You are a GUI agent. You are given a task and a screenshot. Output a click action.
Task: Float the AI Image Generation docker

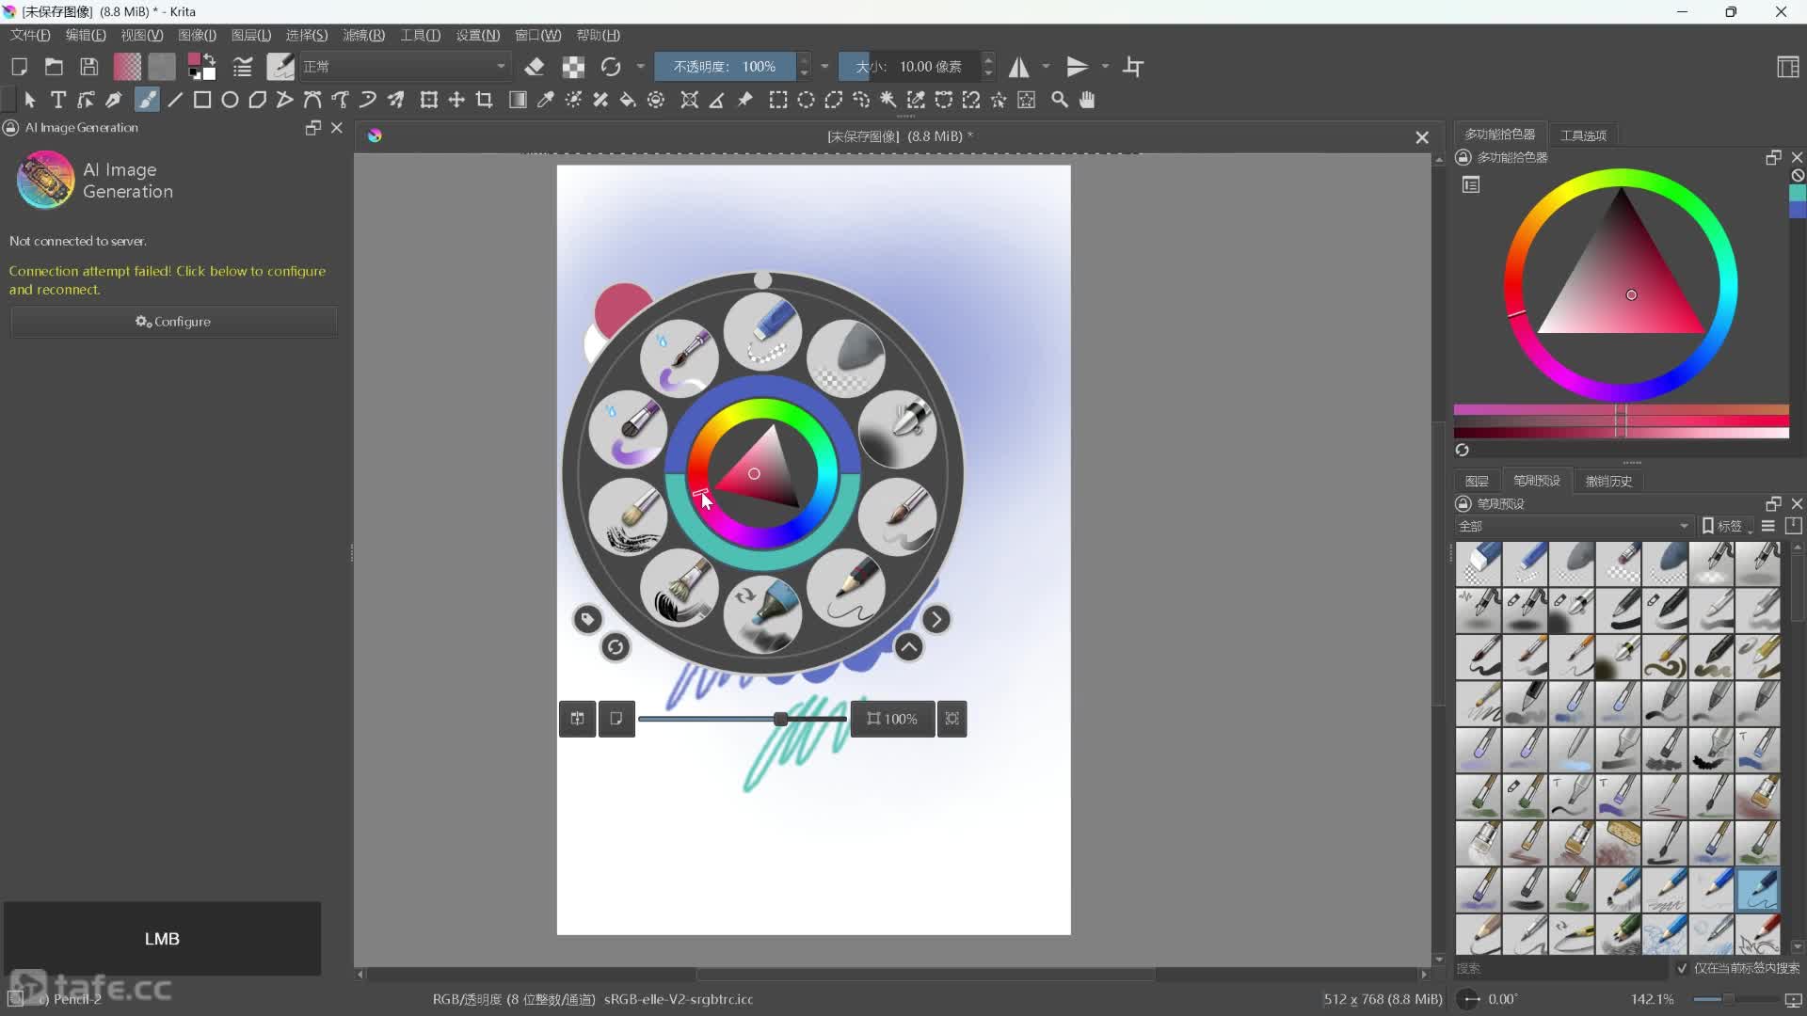point(313,128)
